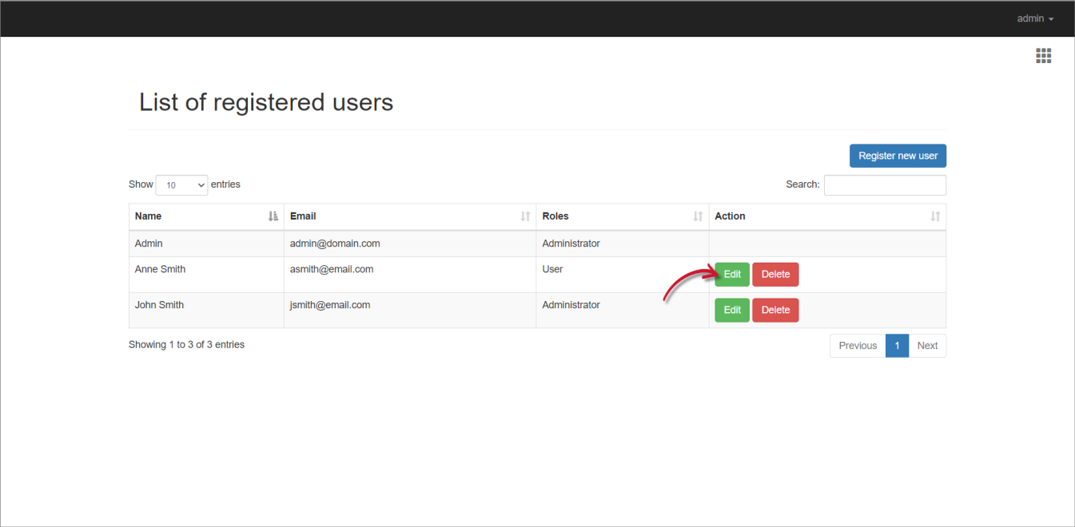This screenshot has width=1075, height=527.
Task: Open the apps grid icon
Action: click(1043, 55)
